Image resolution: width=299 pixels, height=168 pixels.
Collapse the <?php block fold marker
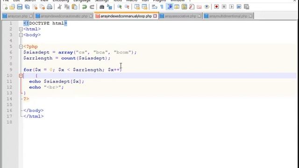tap(21, 47)
